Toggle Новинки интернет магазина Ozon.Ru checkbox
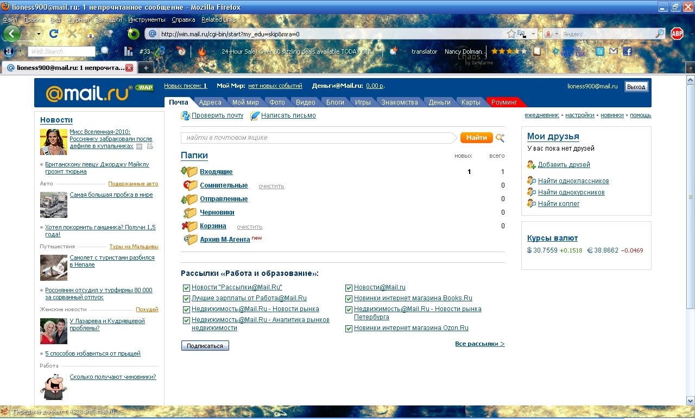Image resolution: width=695 pixels, height=419 pixels. click(349, 328)
